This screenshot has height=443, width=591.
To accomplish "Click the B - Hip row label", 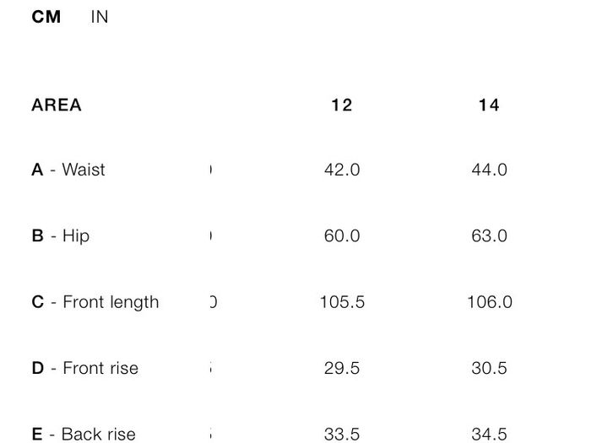I will (61, 235).
